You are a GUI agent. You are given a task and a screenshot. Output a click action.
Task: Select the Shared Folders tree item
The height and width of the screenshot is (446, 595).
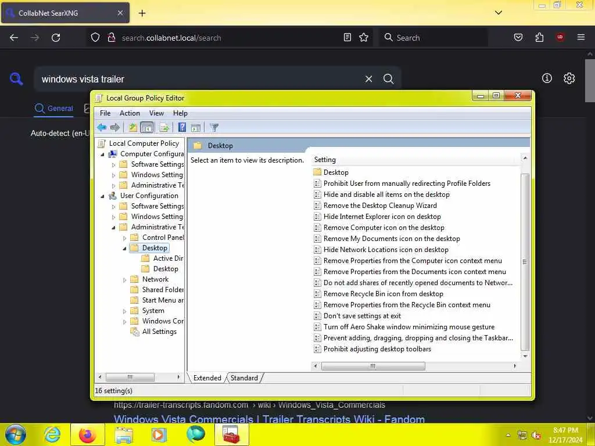point(157,290)
